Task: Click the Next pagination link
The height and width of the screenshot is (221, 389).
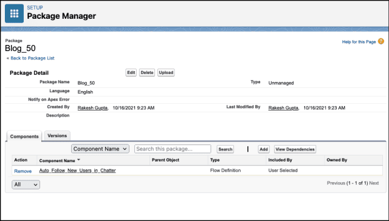Action: point(374,183)
